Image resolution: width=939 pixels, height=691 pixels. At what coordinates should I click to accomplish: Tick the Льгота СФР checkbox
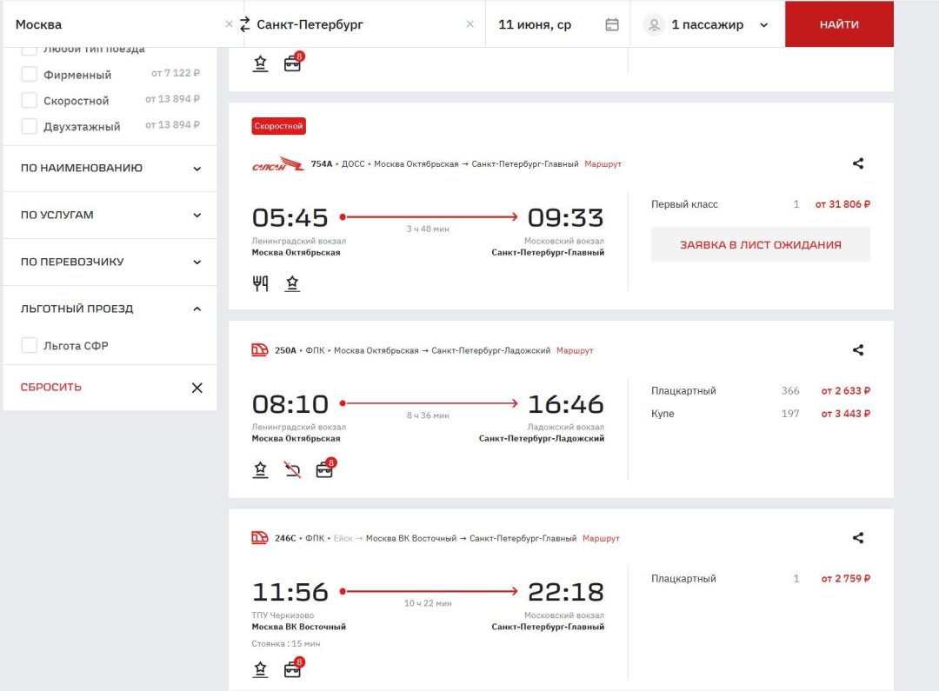coord(30,346)
